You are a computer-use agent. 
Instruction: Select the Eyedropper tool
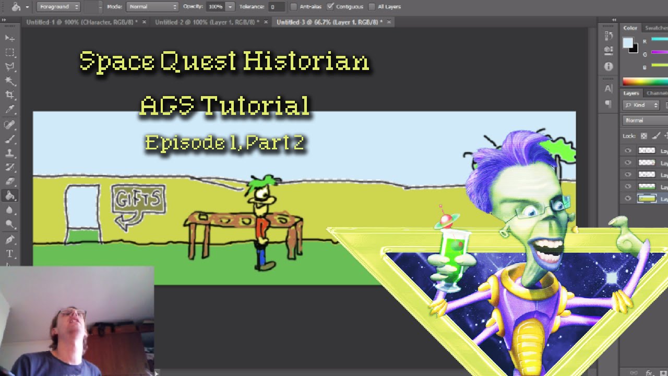(9, 110)
